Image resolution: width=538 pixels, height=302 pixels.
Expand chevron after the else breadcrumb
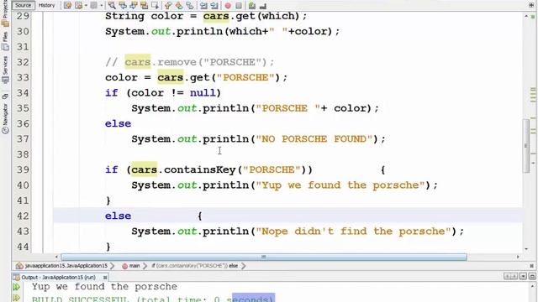[x=243, y=266]
